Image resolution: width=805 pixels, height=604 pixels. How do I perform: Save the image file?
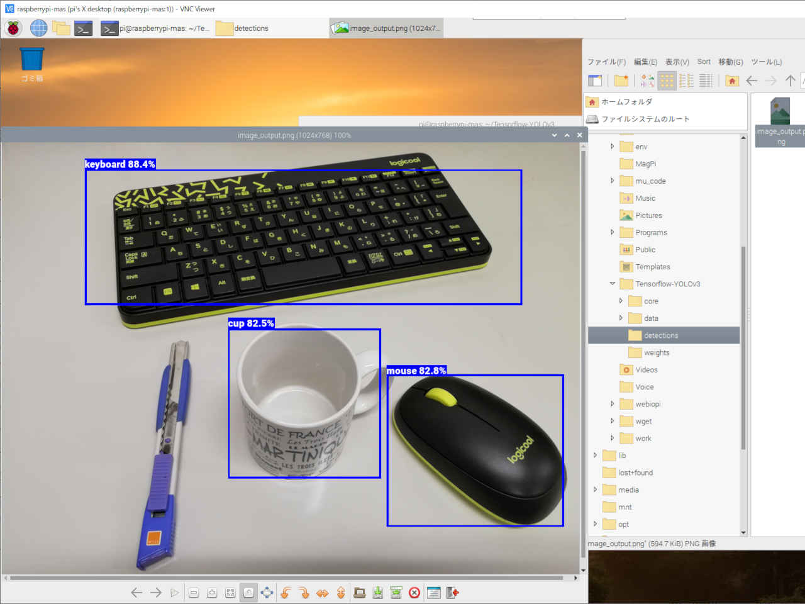point(378,593)
